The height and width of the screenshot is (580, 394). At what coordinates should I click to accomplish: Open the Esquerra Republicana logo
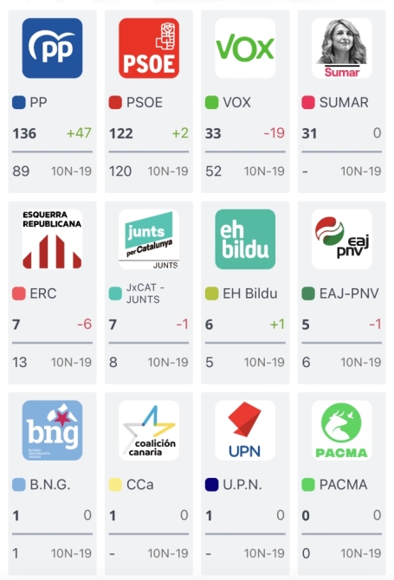(52, 239)
